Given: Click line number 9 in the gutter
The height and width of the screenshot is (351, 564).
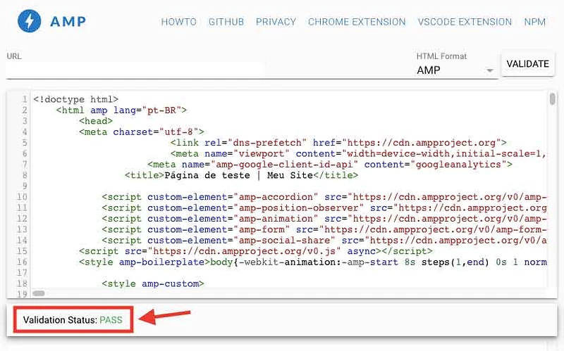Looking at the screenshot, I should click(x=25, y=186).
